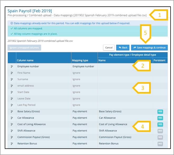Click the Column name header
Image resolution: width=174 pixels, height=155 pixels.
(25, 60)
